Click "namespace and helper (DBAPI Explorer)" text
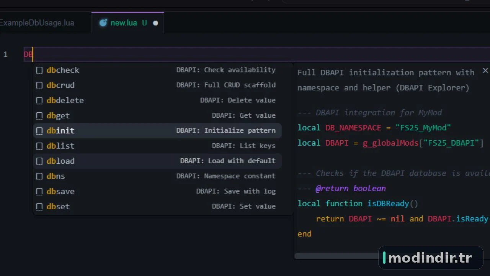 [x=384, y=87]
